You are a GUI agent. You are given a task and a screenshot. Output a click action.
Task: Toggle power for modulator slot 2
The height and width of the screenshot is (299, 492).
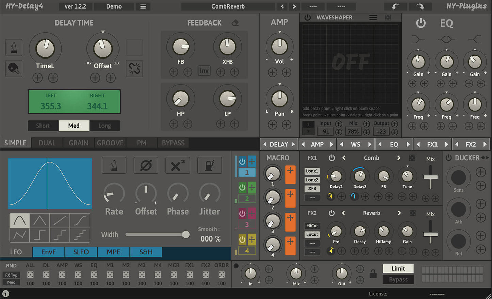242,187
